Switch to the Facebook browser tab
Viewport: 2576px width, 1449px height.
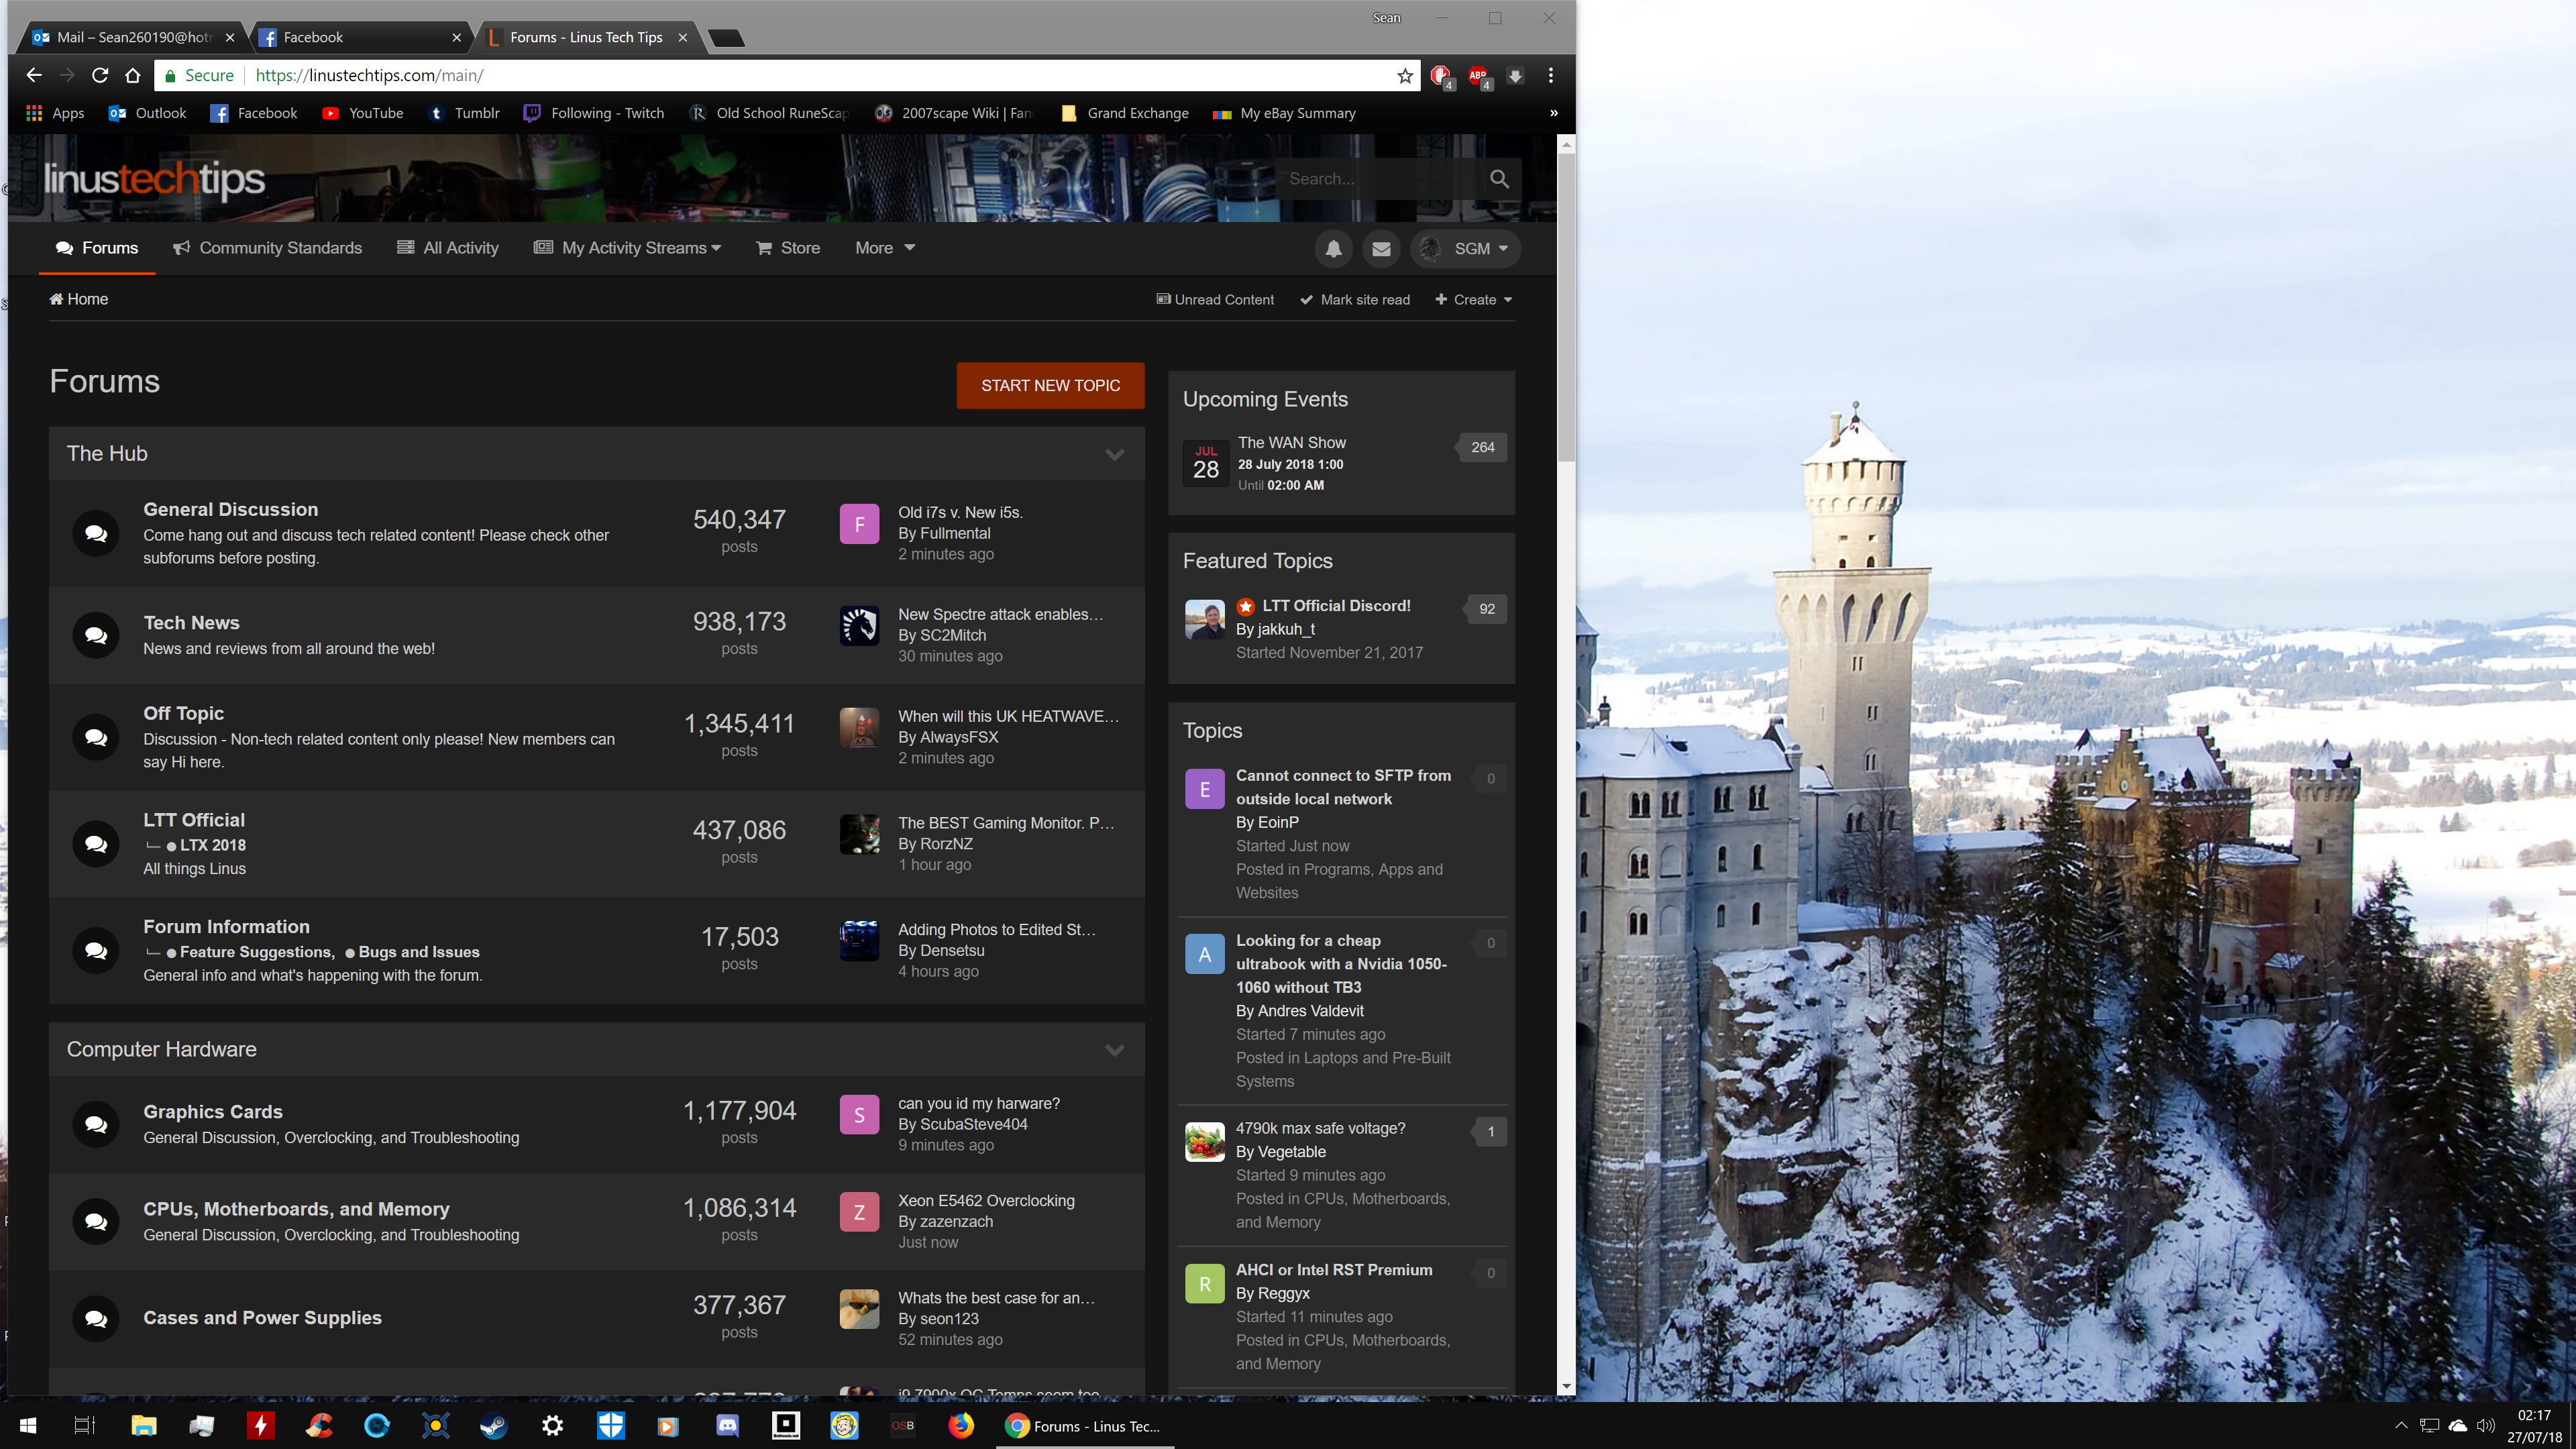click(360, 37)
